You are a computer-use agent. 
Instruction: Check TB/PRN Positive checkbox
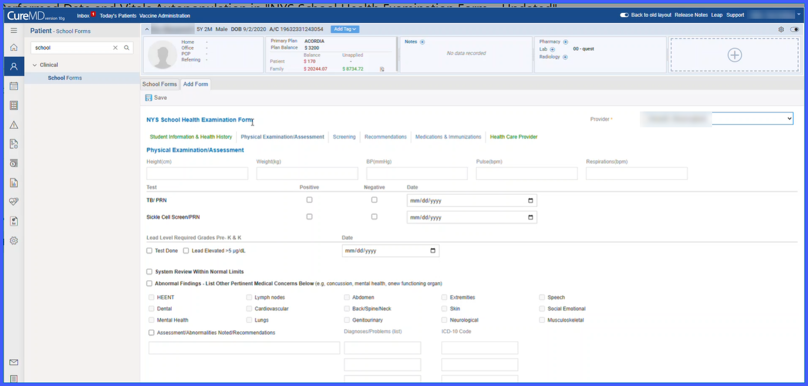[309, 200]
